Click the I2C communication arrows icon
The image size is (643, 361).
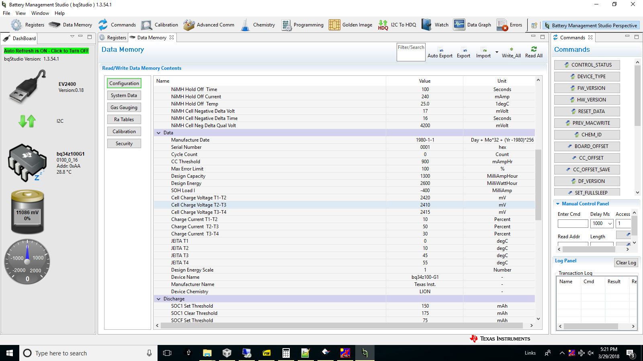tap(27, 121)
